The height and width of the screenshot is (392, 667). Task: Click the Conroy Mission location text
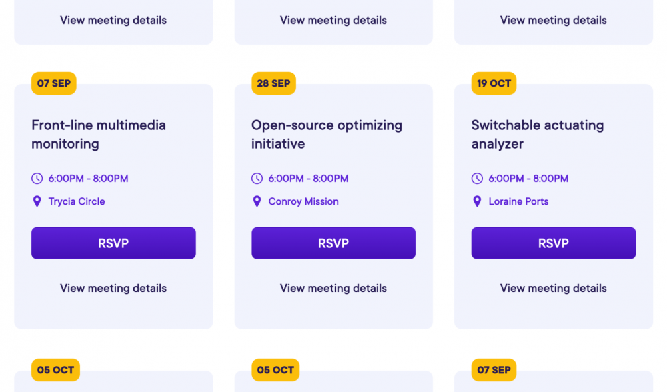303,201
